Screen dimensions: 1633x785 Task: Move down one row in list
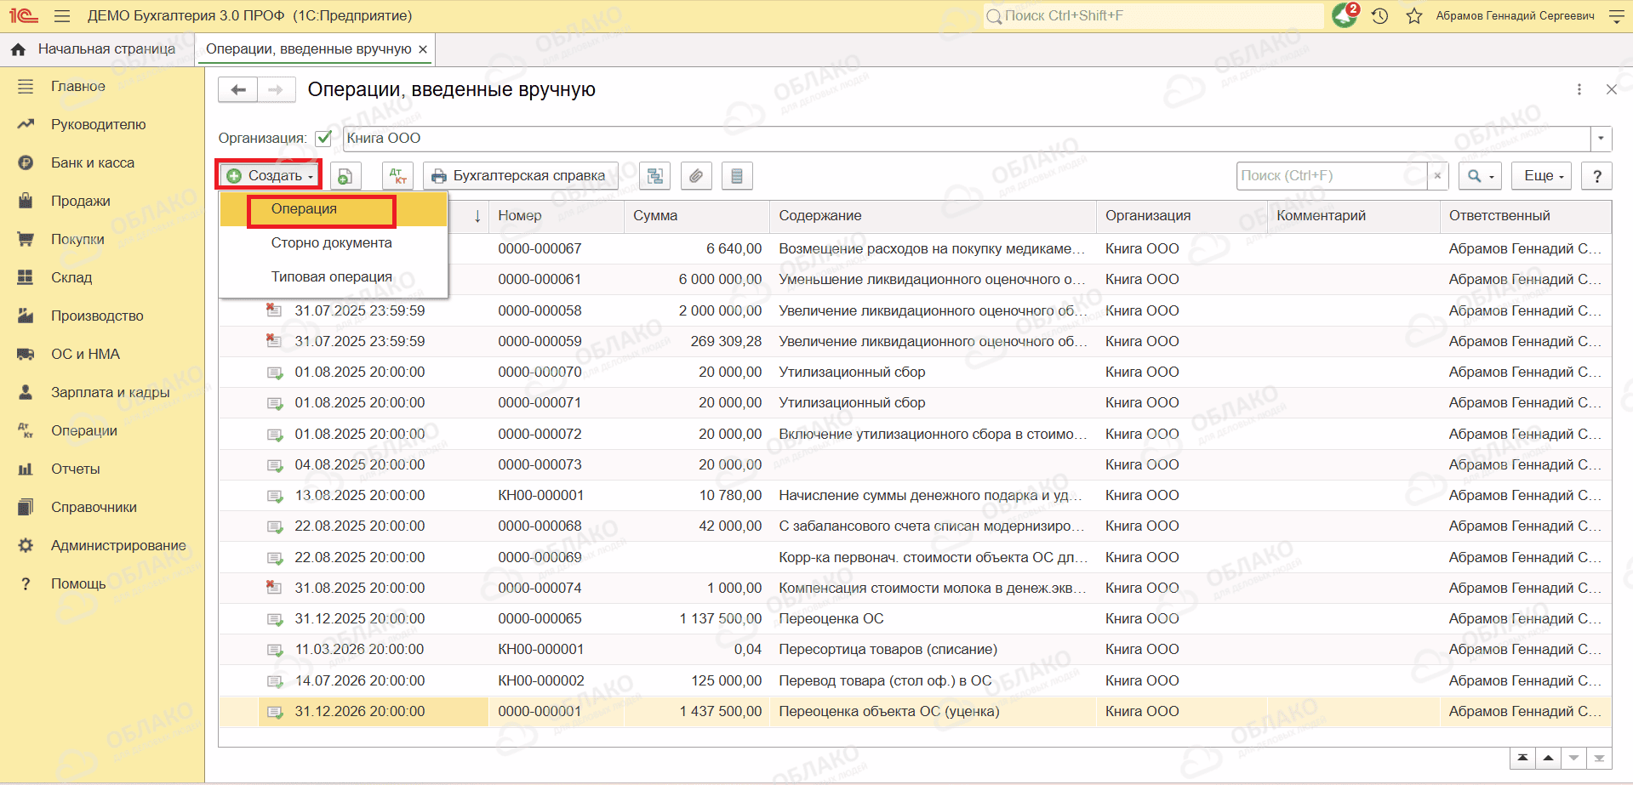click(x=1573, y=758)
